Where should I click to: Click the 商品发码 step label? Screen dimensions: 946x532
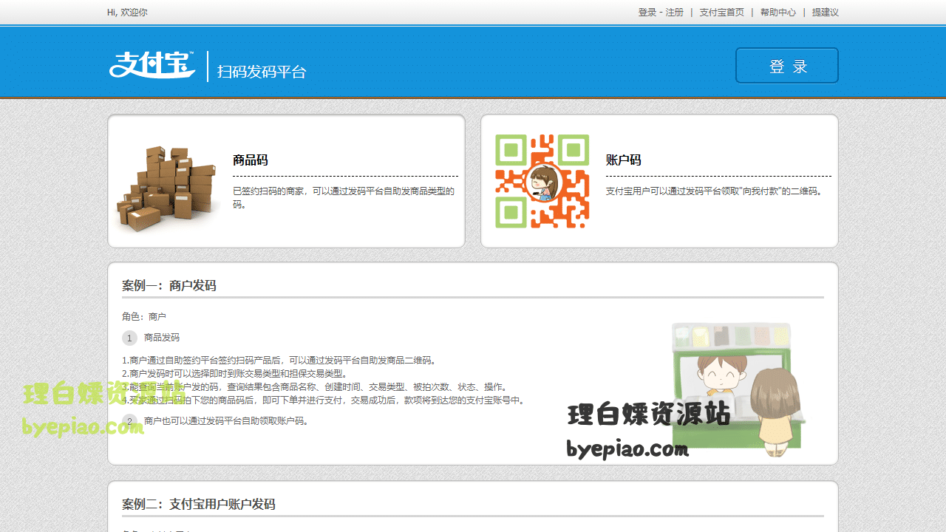coord(162,338)
